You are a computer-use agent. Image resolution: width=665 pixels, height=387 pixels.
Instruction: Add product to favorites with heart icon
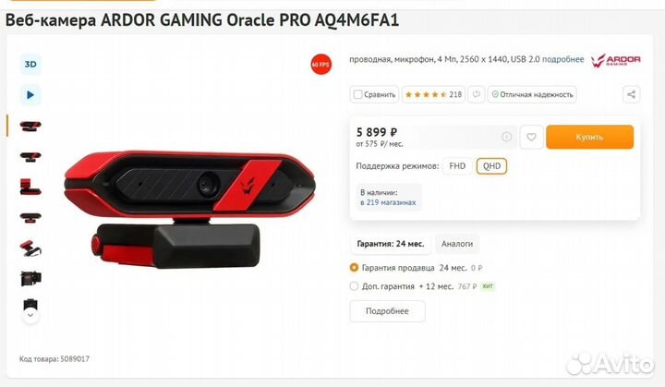click(531, 137)
